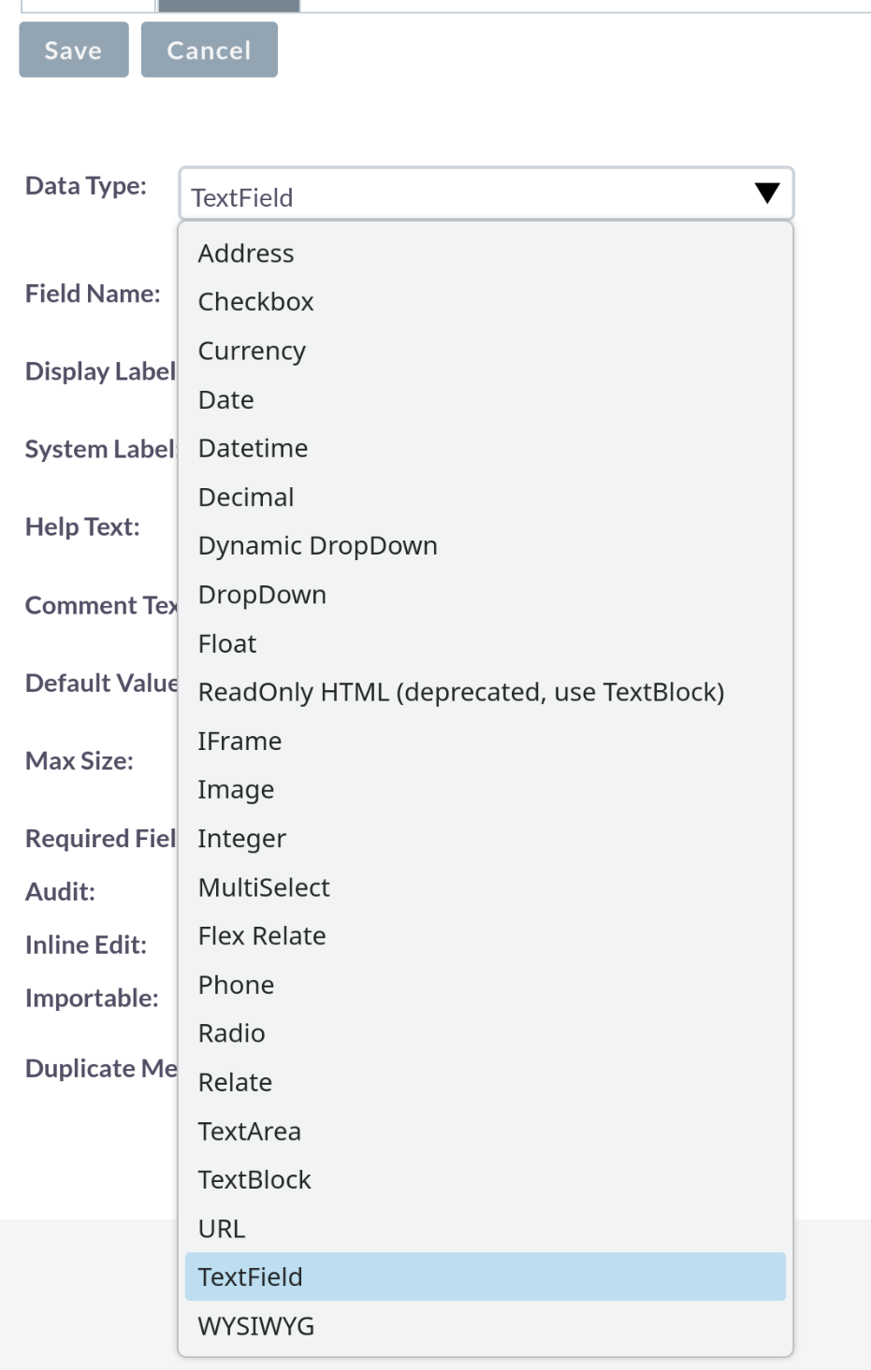Select Address from the data type list
This screenshot has height=1370, width=871.
click(485, 253)
